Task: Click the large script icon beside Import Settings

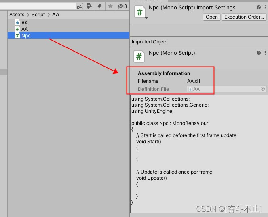Action: 139,12
